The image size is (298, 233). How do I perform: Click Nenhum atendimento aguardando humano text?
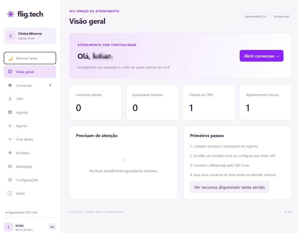[x=123, y=171]
